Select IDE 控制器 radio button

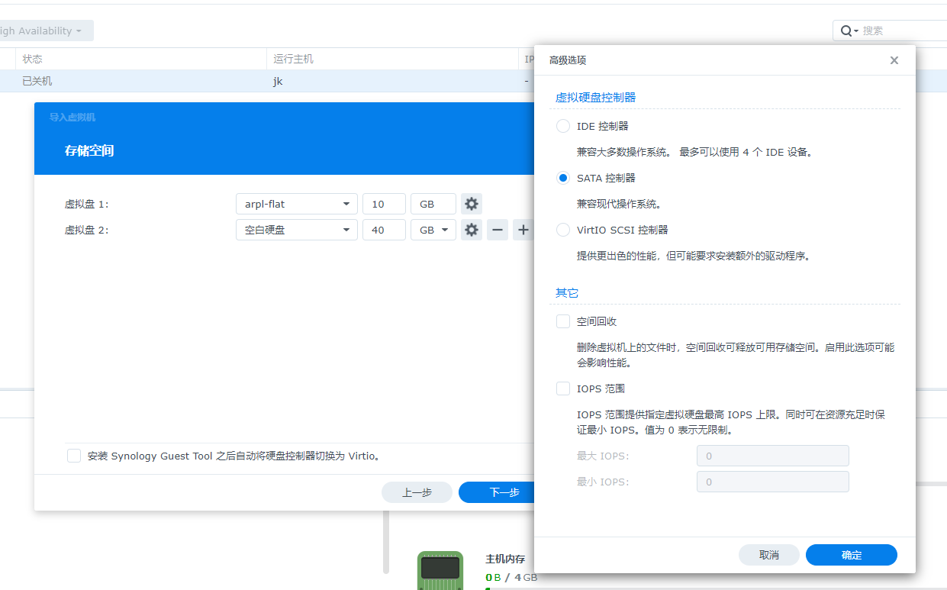coord(563,126)
